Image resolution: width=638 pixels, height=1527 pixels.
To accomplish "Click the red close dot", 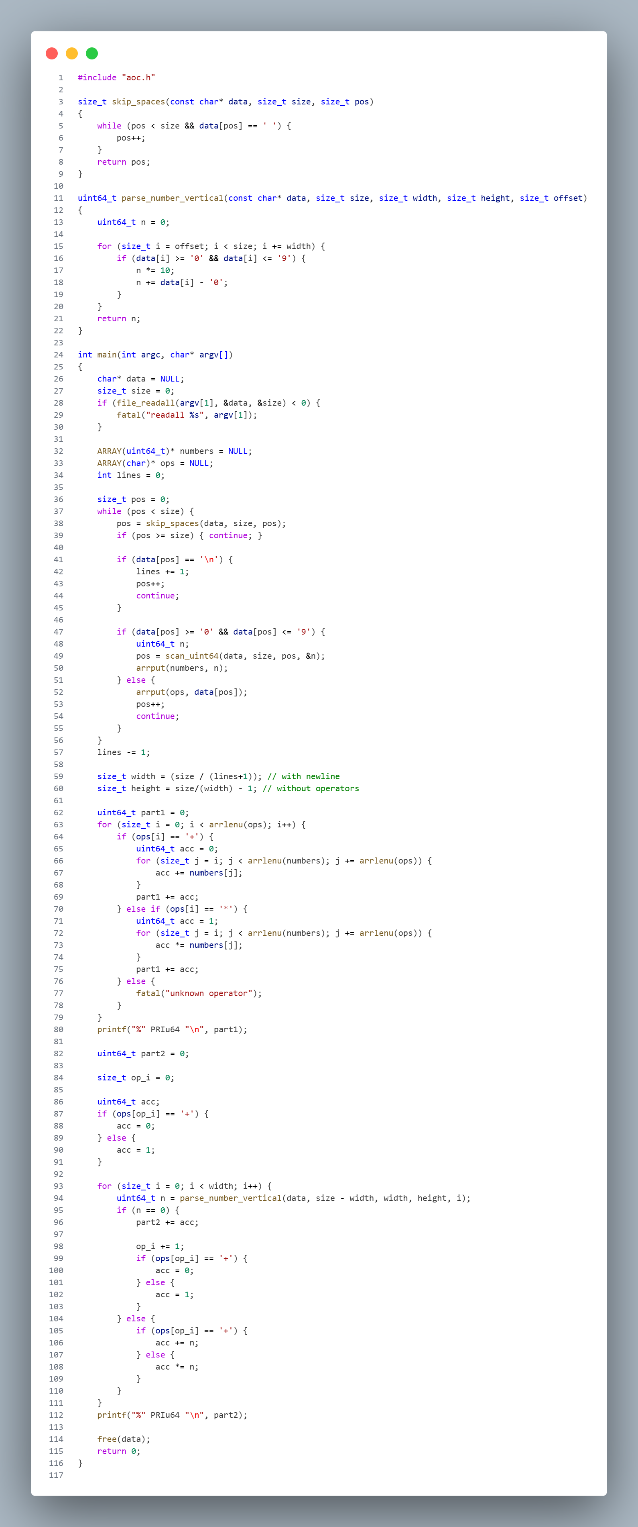I will (51, 53).
